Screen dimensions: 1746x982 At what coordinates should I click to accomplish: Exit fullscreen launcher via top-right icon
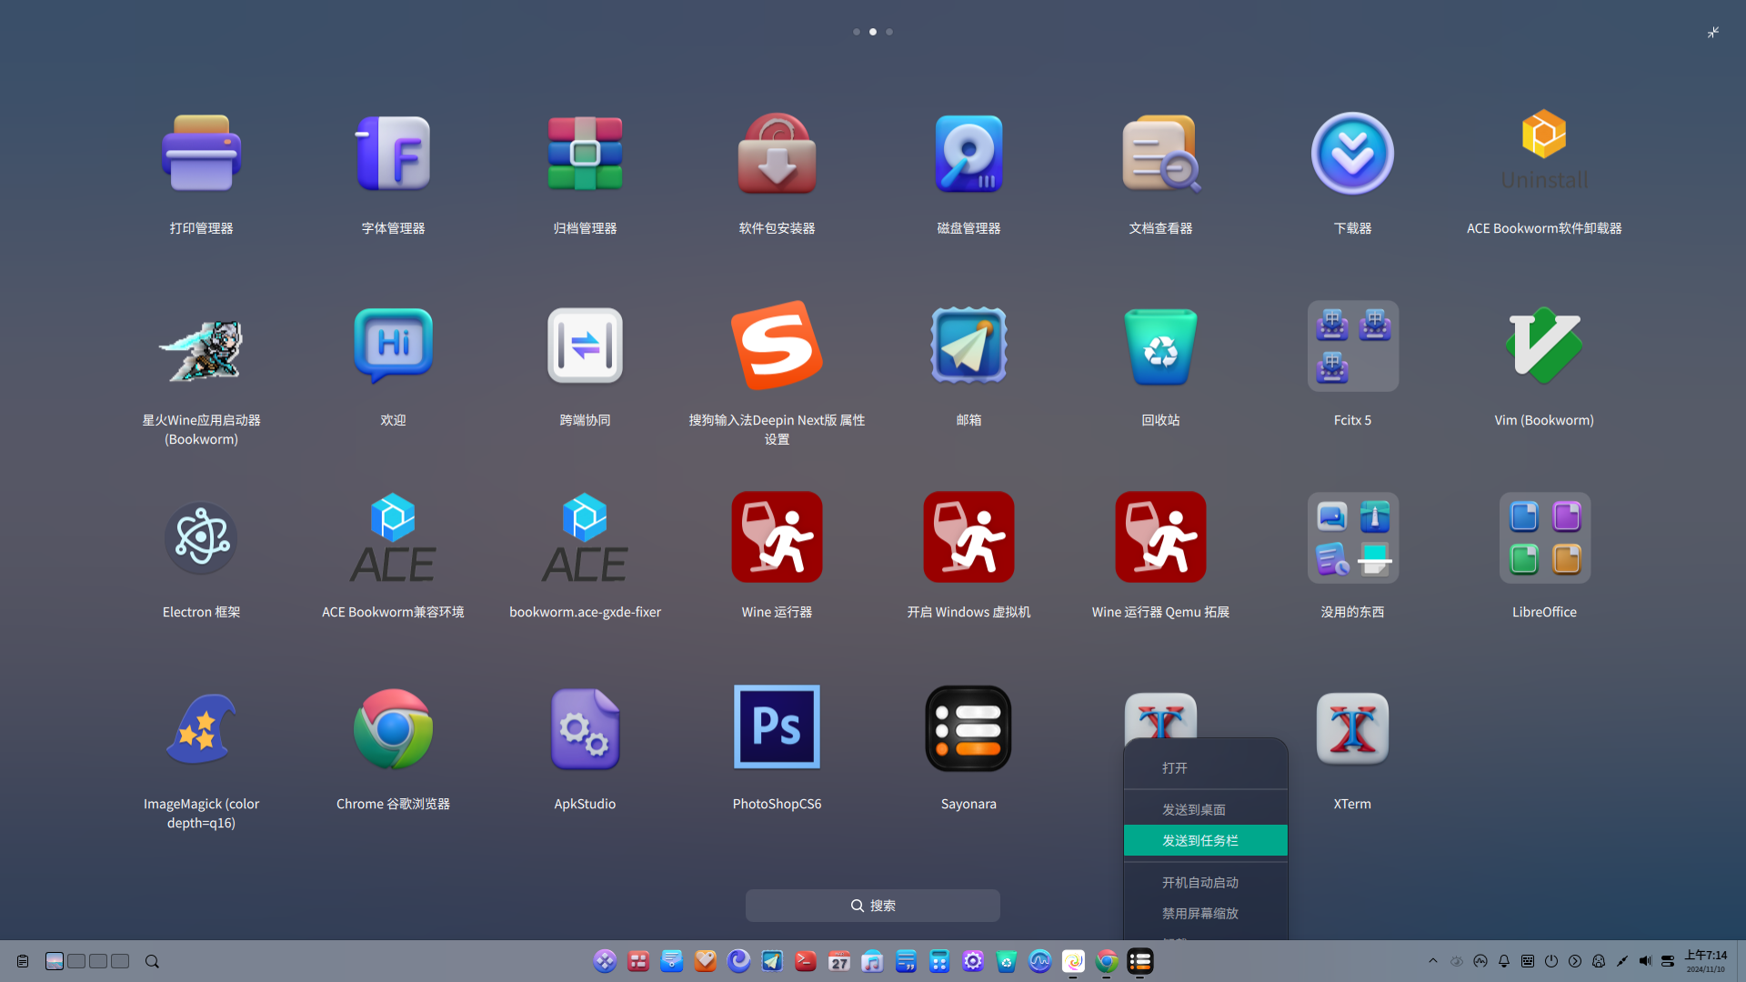click(x=1712, y=32)
